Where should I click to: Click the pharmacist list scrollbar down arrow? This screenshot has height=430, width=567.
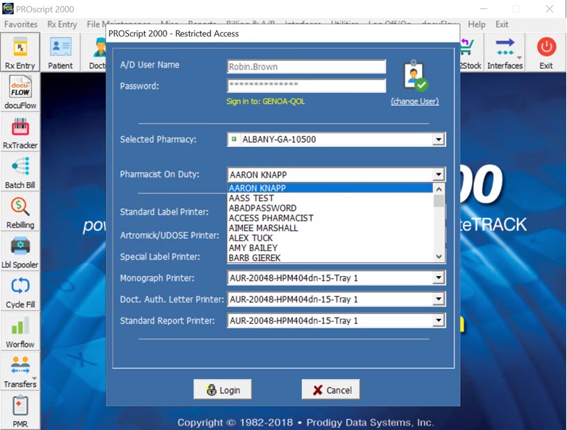tap(438, 257)
